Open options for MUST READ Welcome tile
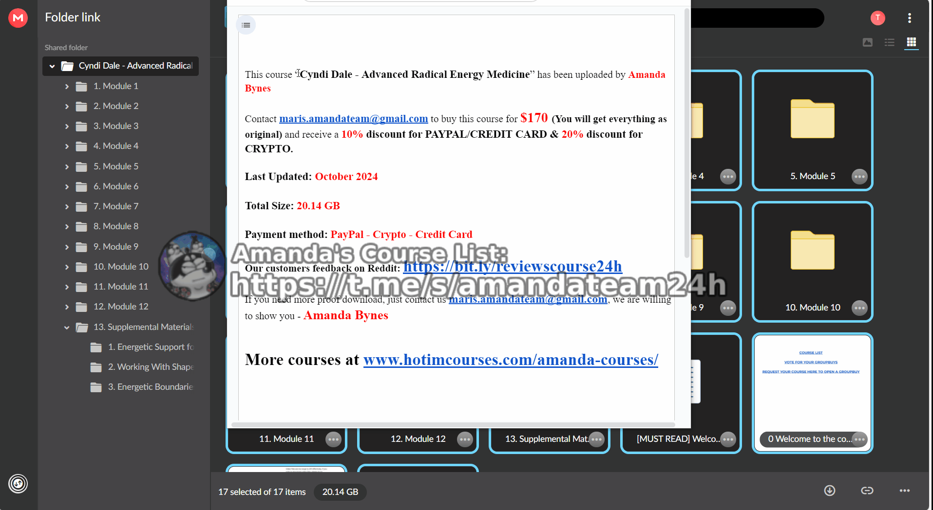933x510 pixels. coord(728,439)
